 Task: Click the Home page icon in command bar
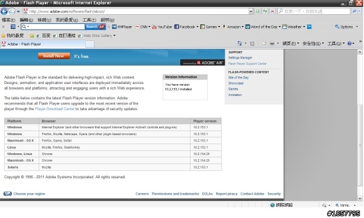239,43
